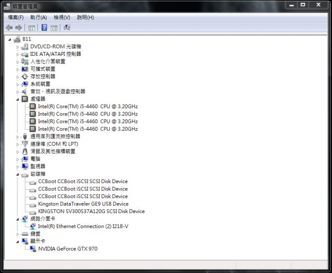Expand the 監視器 node

[x=18, y=167]
